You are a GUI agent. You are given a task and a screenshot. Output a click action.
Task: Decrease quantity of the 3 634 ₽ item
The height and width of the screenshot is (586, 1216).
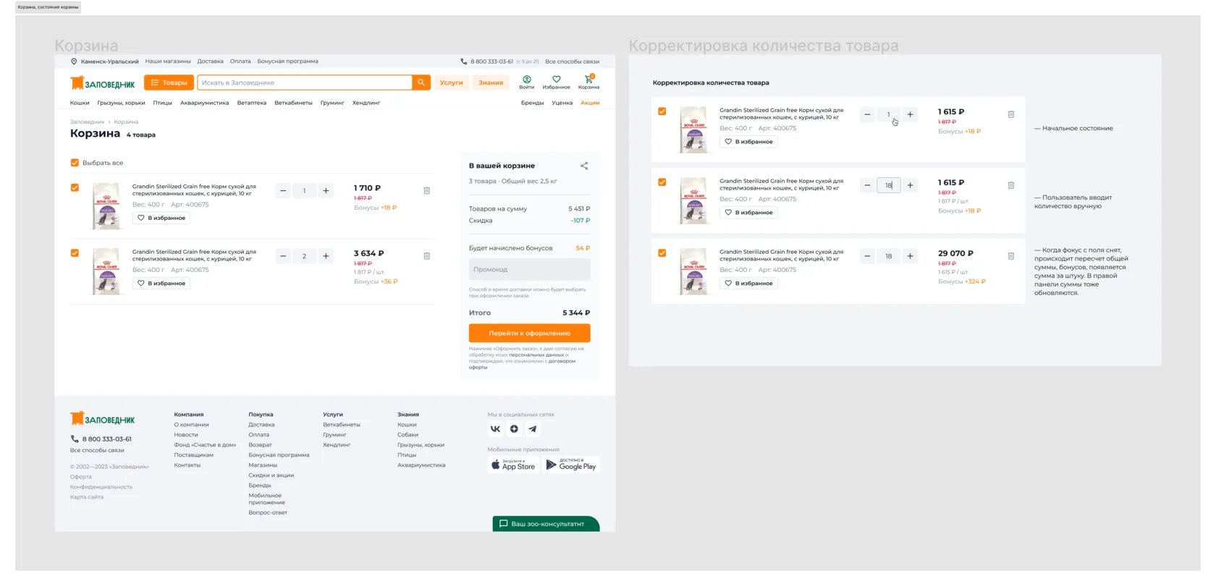[x=283, y=256]
